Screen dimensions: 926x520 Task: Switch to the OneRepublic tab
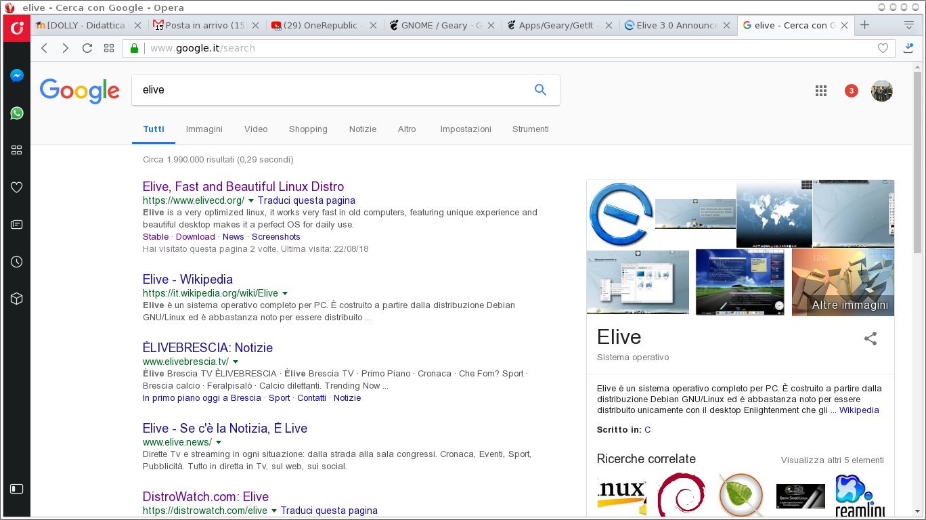(x=324, y=25)
